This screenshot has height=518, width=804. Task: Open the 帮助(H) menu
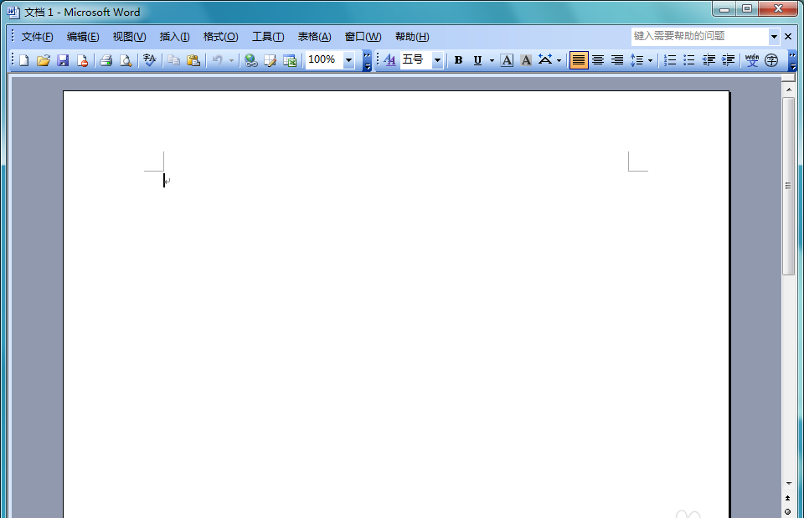point(412,37)
